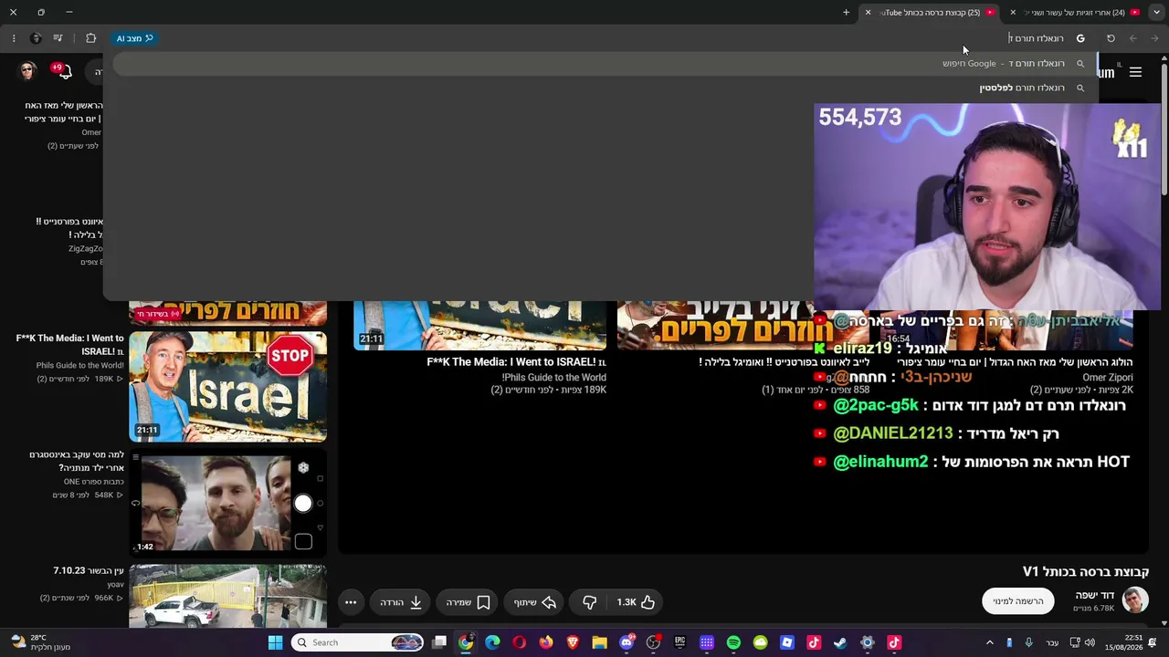Viewport: 1169px width, 657px height.
Task: Open Steam from the taskbar
Action: [x=840, y=642]
